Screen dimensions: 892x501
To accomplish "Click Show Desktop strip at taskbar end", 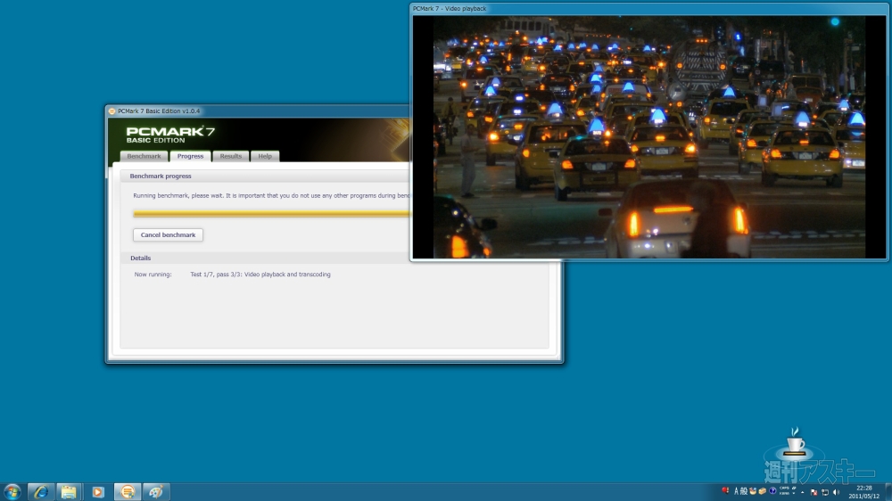I will (888, 492).
